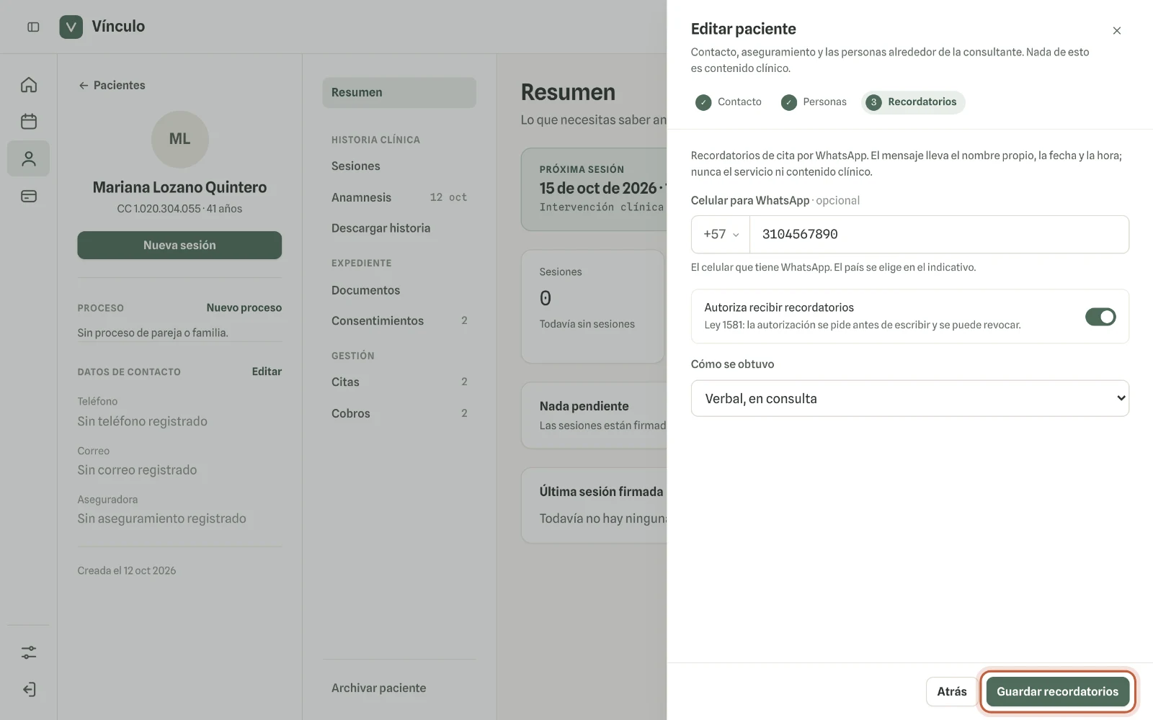Viewport: 1153px width, 720px height.
Task: Select the patients person icon
Action: [x=29, y=158]
